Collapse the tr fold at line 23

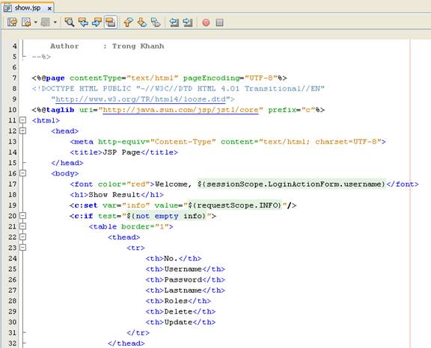click(22, 247)
